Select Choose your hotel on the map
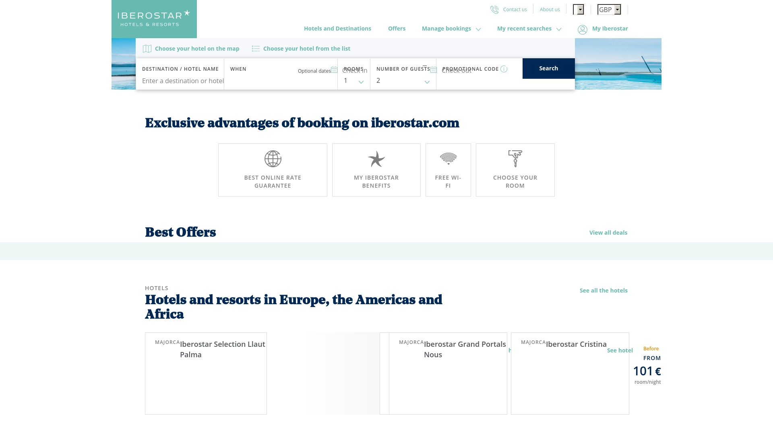The image size is (773, 434). point(197,49)
